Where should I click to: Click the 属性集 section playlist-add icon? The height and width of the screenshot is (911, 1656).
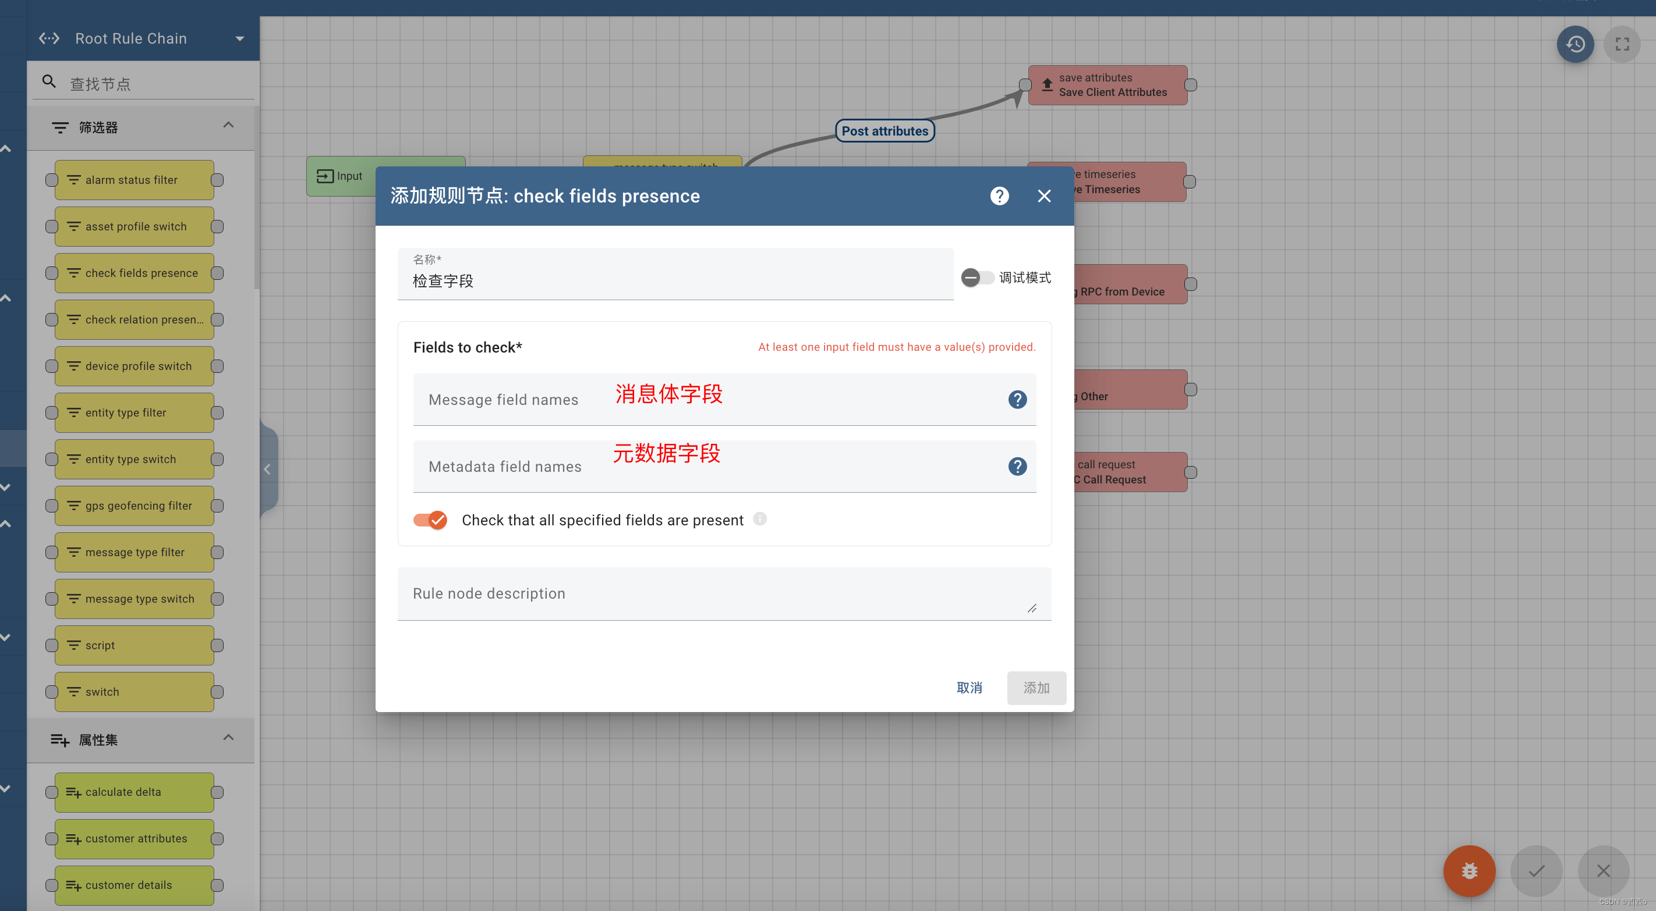click(x=60, y=740)
